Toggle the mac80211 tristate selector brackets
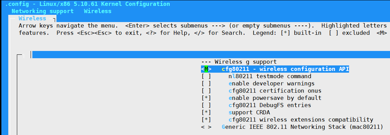Viewport: 390px width, 135px height. tap(206, 127)
